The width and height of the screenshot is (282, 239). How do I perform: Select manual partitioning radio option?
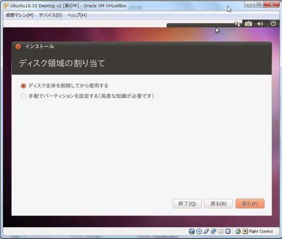pyautogui.click(x=23, y=96)
